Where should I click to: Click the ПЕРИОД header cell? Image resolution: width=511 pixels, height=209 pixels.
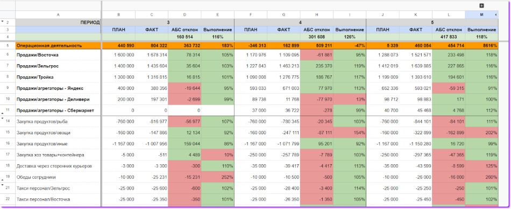(x=58, y=22)
